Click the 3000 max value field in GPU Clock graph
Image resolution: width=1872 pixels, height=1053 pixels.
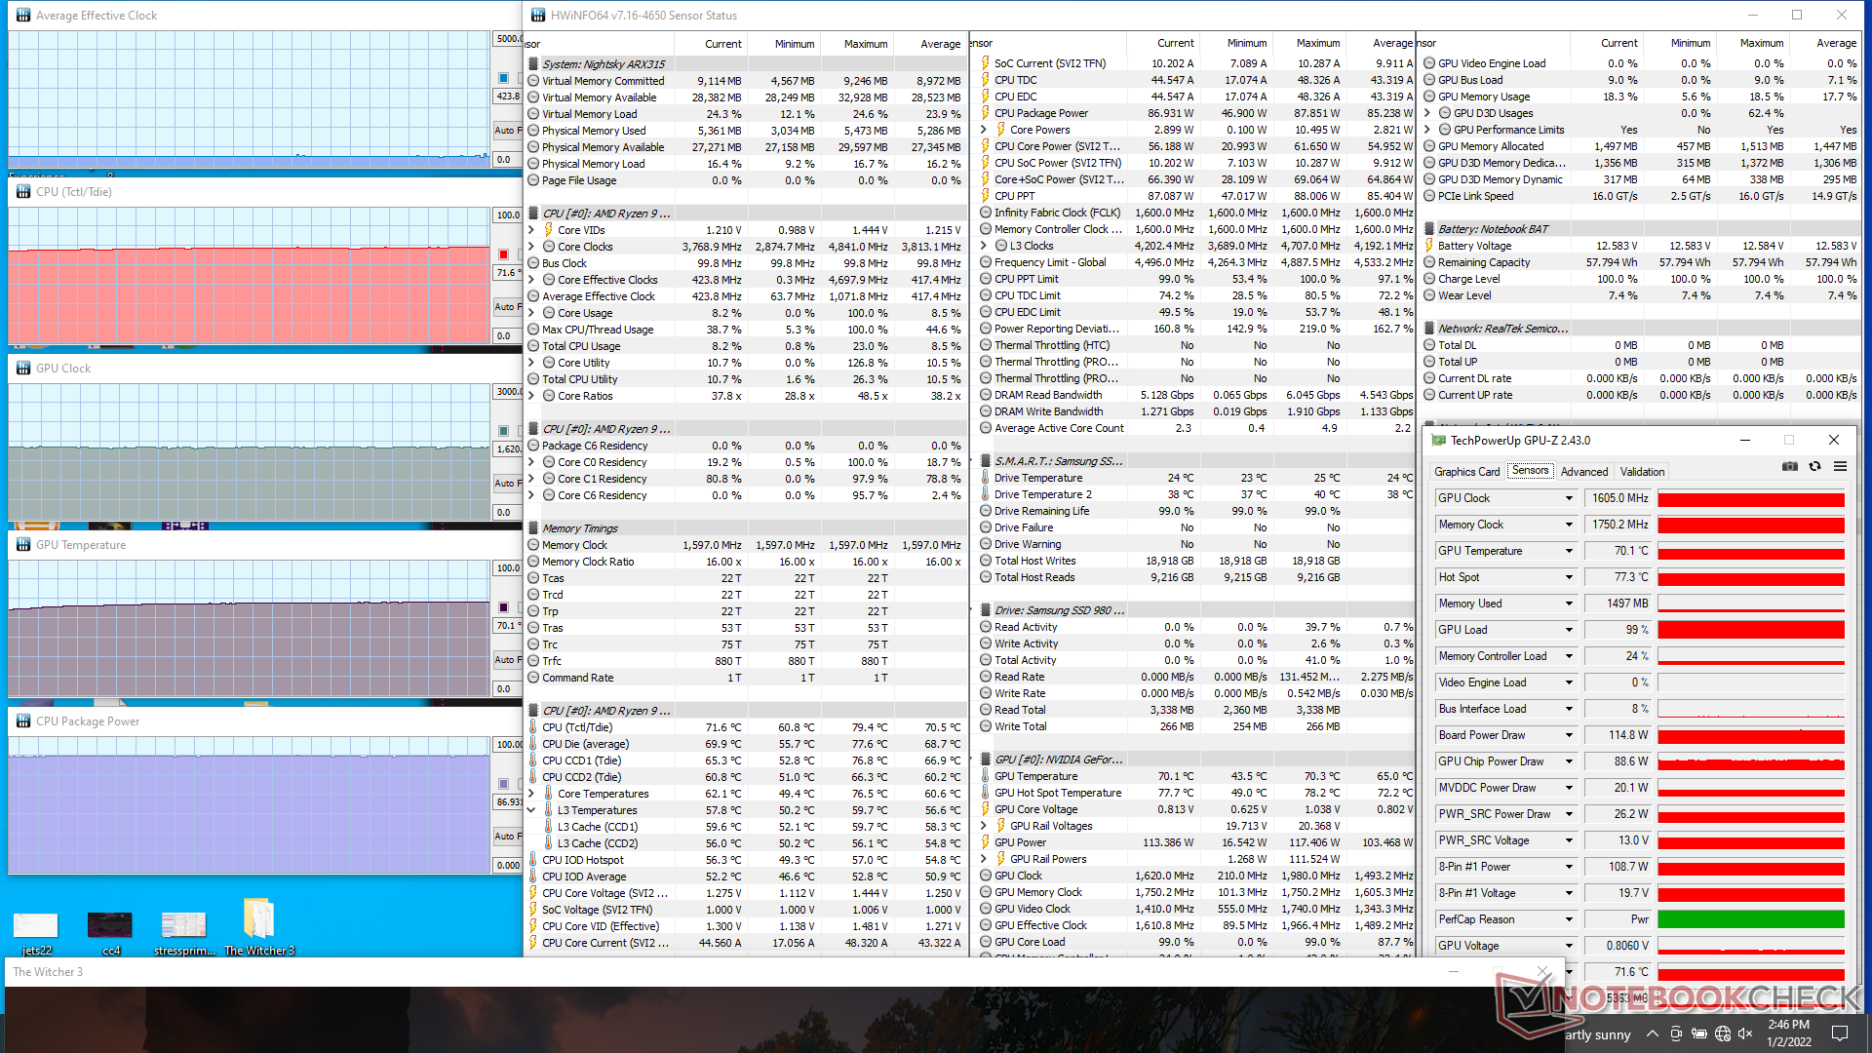click(x=508, y=391)
